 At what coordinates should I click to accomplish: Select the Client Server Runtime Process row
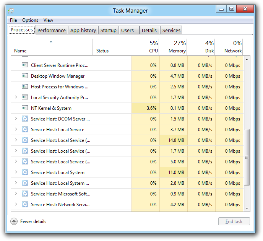[x=60, y=65]
